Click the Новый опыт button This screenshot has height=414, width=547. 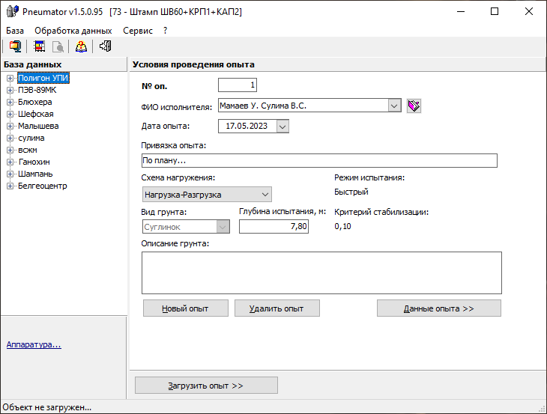click(185, 308)
